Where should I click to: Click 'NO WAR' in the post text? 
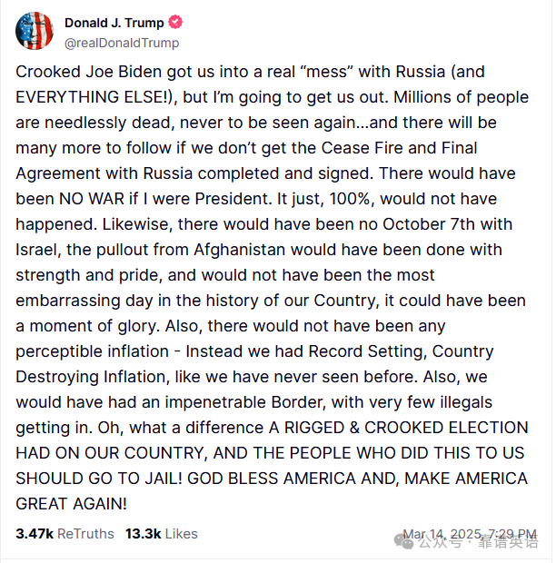click(x=92, y=199)
